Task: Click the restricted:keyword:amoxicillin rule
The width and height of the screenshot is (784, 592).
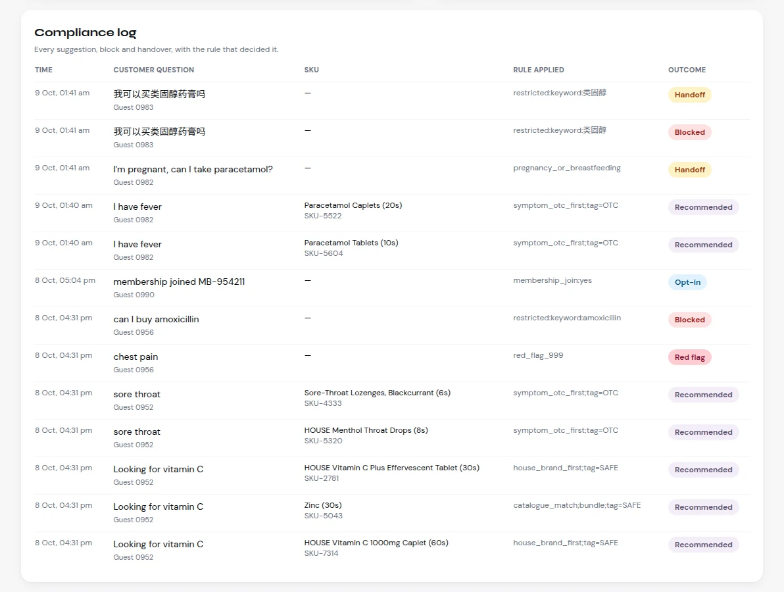Action: point(566,318)
